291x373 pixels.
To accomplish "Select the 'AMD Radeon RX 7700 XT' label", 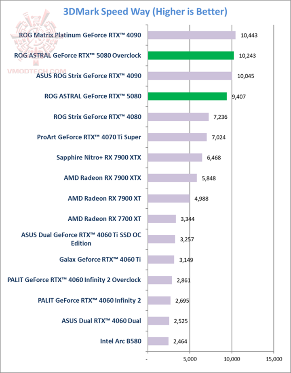I will [x=105, y=219].
